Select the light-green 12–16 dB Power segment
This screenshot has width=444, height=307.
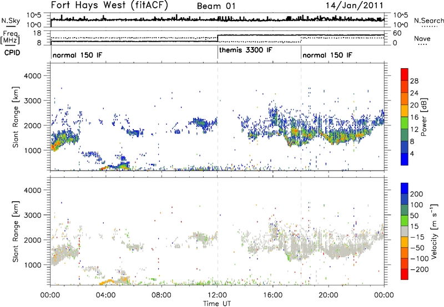point(405,122)
